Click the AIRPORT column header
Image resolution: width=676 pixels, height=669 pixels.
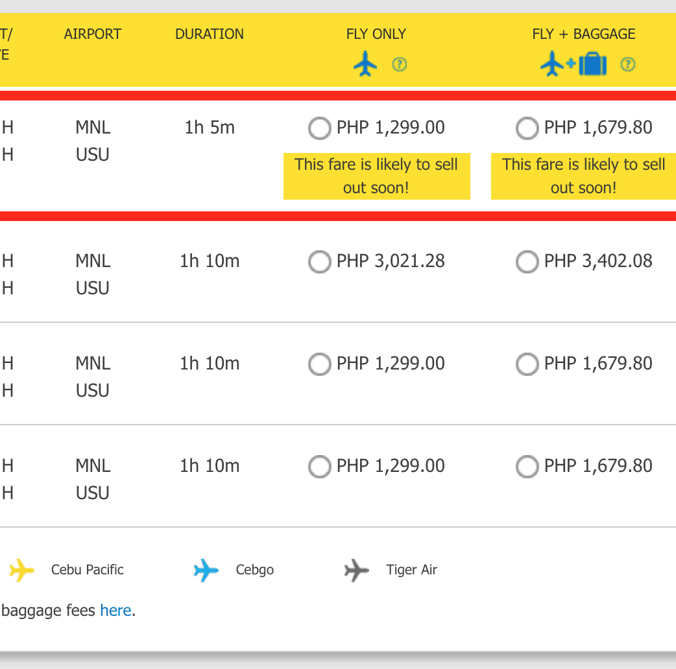[x=93, y=34]
